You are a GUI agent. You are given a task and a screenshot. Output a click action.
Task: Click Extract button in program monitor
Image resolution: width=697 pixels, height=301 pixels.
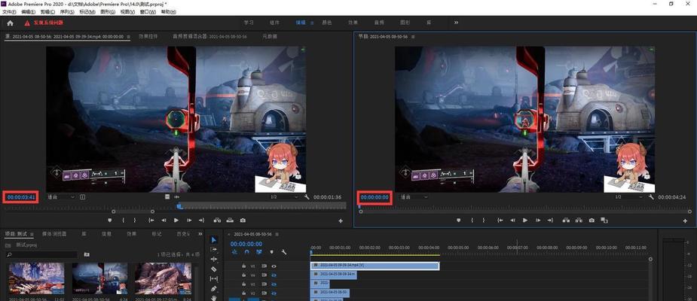[579, 220]
